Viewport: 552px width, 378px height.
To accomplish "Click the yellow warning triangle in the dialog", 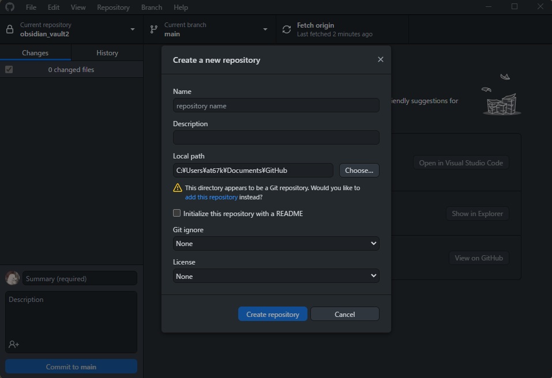I will [x=177, y=188].
